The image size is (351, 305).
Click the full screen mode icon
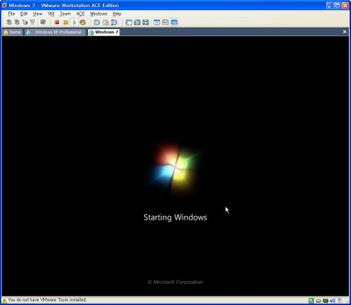point(146,22)
